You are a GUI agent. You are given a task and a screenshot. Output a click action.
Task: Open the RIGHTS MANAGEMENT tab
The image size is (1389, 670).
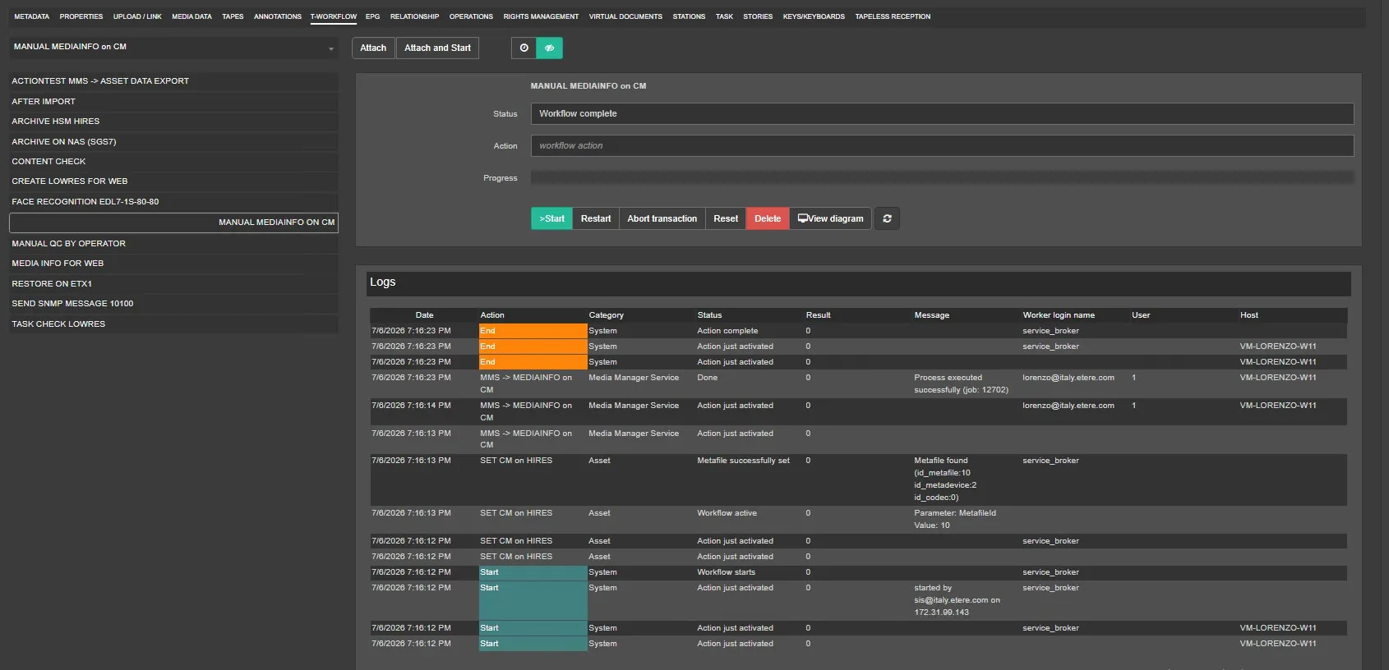(541, 16)
